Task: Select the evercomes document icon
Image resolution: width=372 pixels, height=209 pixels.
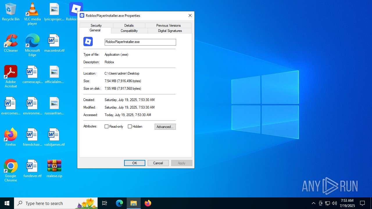Action: click(x=11, y=106)
